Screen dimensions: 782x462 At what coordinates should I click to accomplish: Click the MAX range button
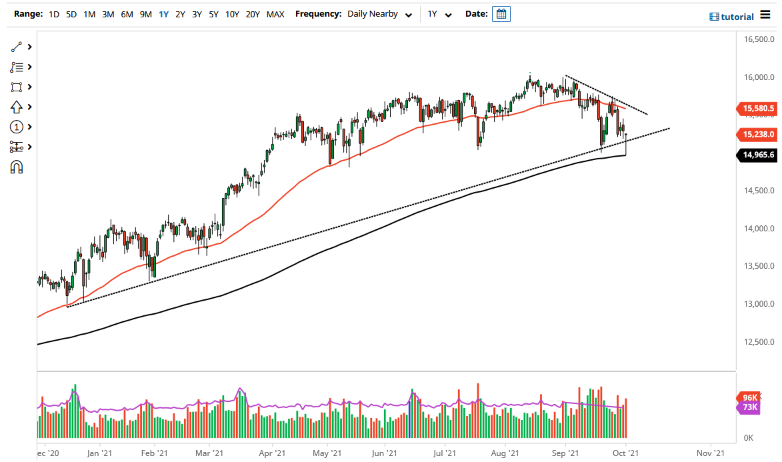tap(275, 14)
